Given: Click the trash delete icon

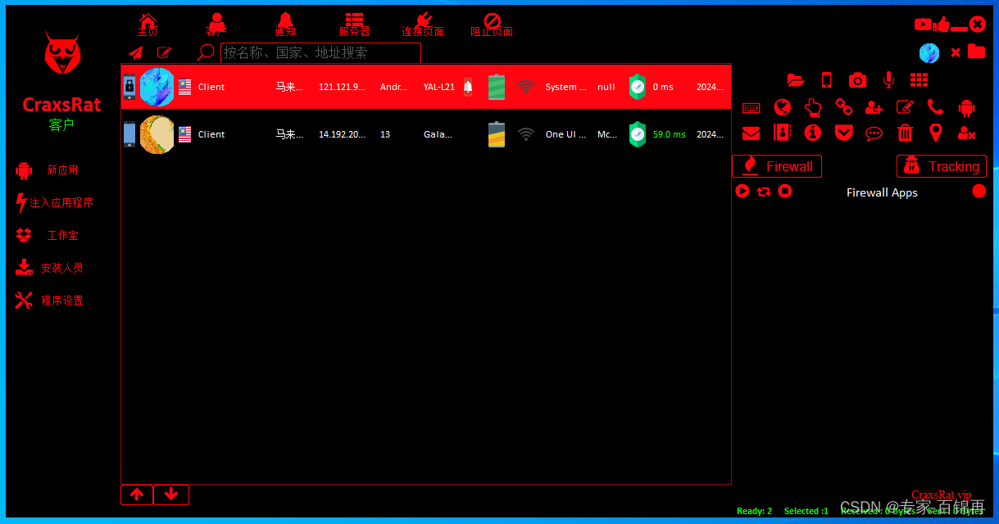Looking at the screenshot, I should pyautogui.click(x=905, y=132).
